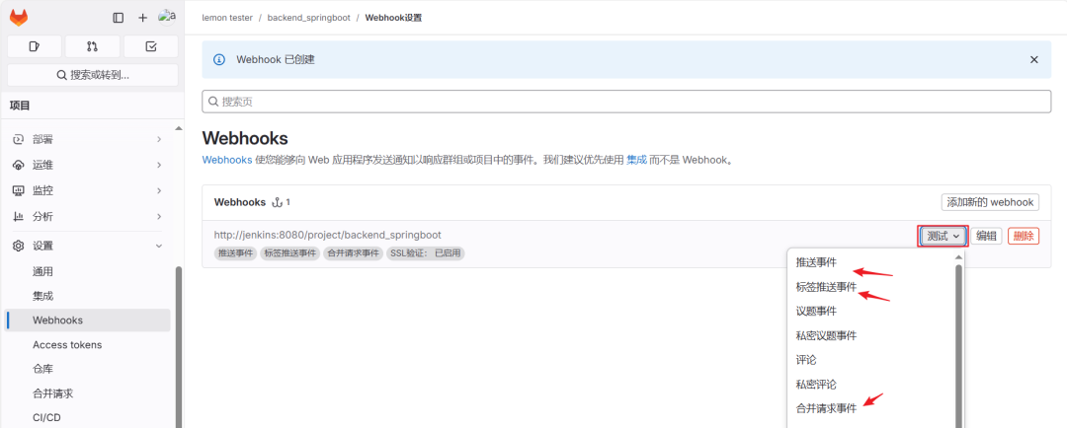Choose 合并请求事件 in the test menu
1067x428 pixels.
826,408
